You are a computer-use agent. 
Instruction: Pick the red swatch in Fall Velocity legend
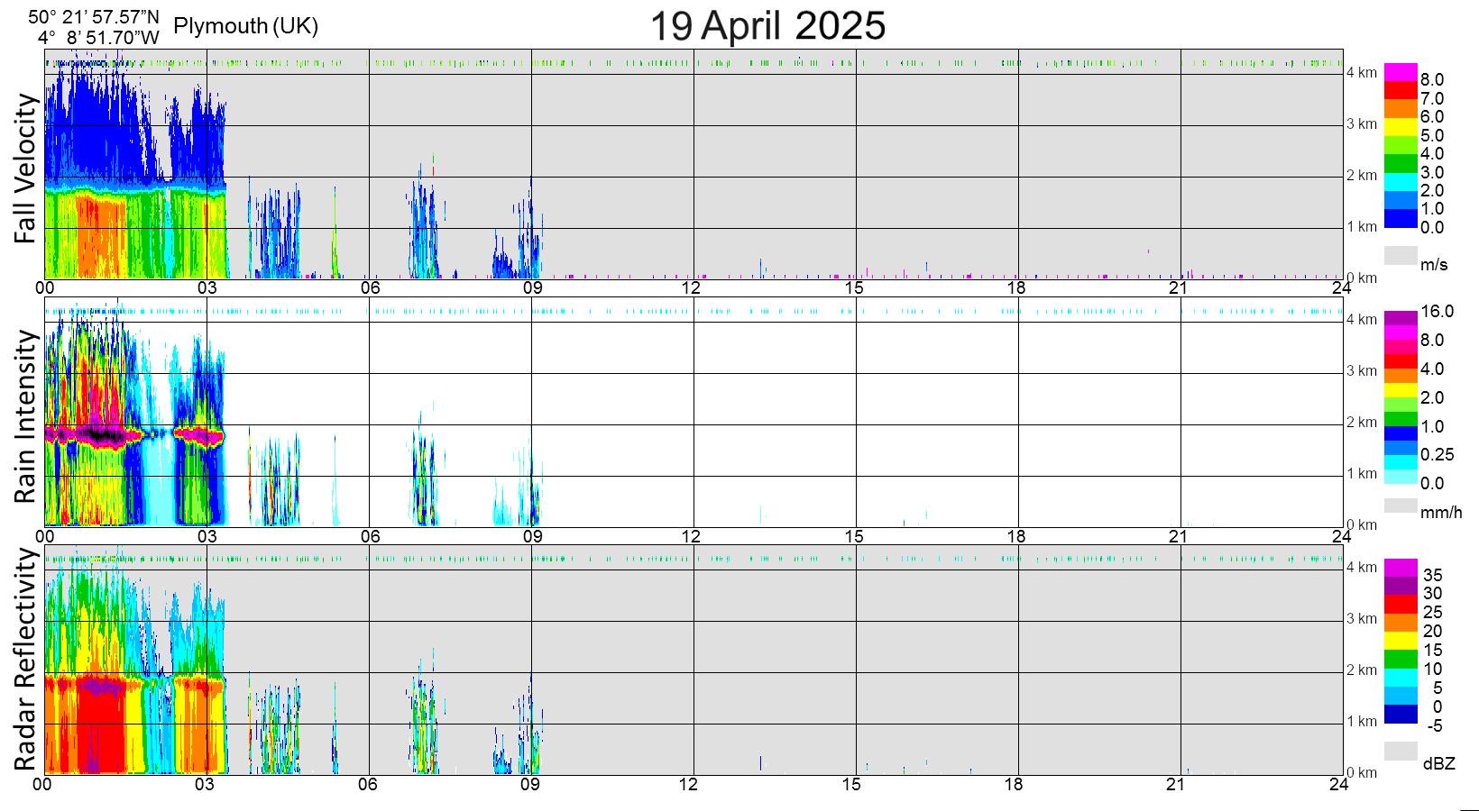pos(1401,90)
